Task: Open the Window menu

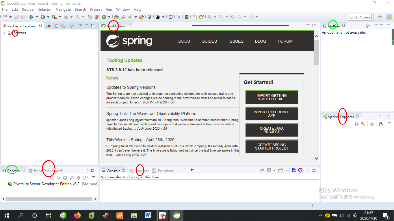Action: (x=123, y=9)
